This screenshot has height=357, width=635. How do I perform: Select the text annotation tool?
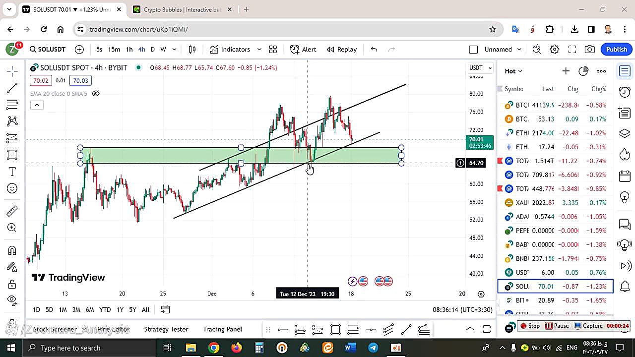12,172
